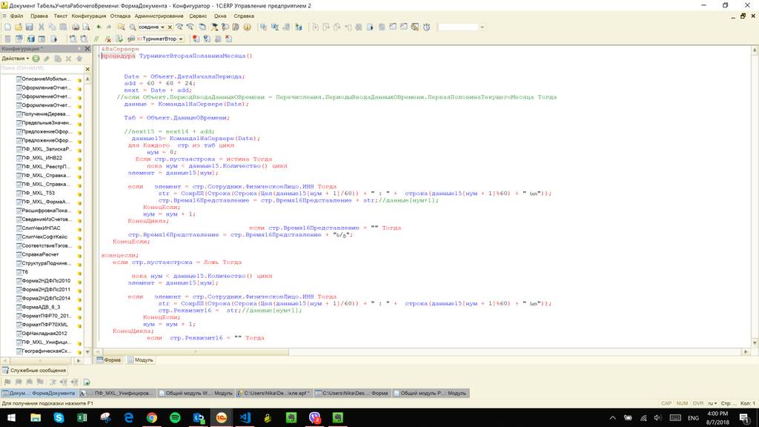Image resolution: width=759 pixels, height=427 pixels.
Task: Switch to the Модуль tab
Action: 140,360
